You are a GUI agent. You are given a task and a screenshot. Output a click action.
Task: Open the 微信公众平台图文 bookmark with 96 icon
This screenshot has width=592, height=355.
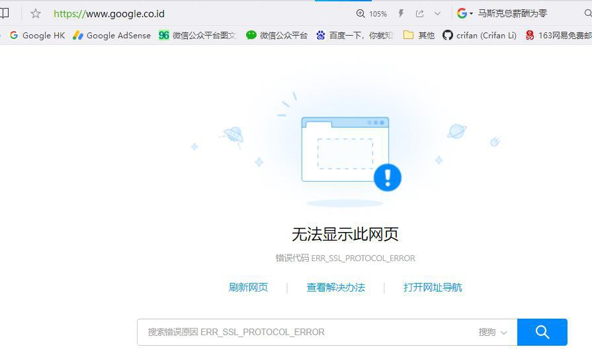click(x=198, y=36)
